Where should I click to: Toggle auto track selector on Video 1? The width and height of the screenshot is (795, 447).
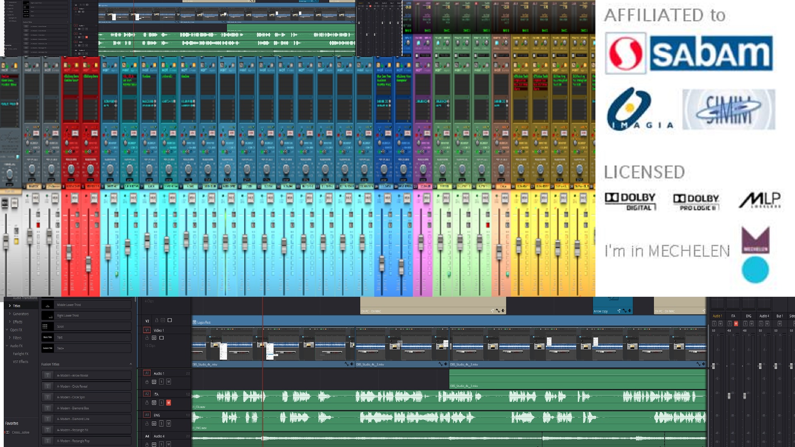click(154, 338)
